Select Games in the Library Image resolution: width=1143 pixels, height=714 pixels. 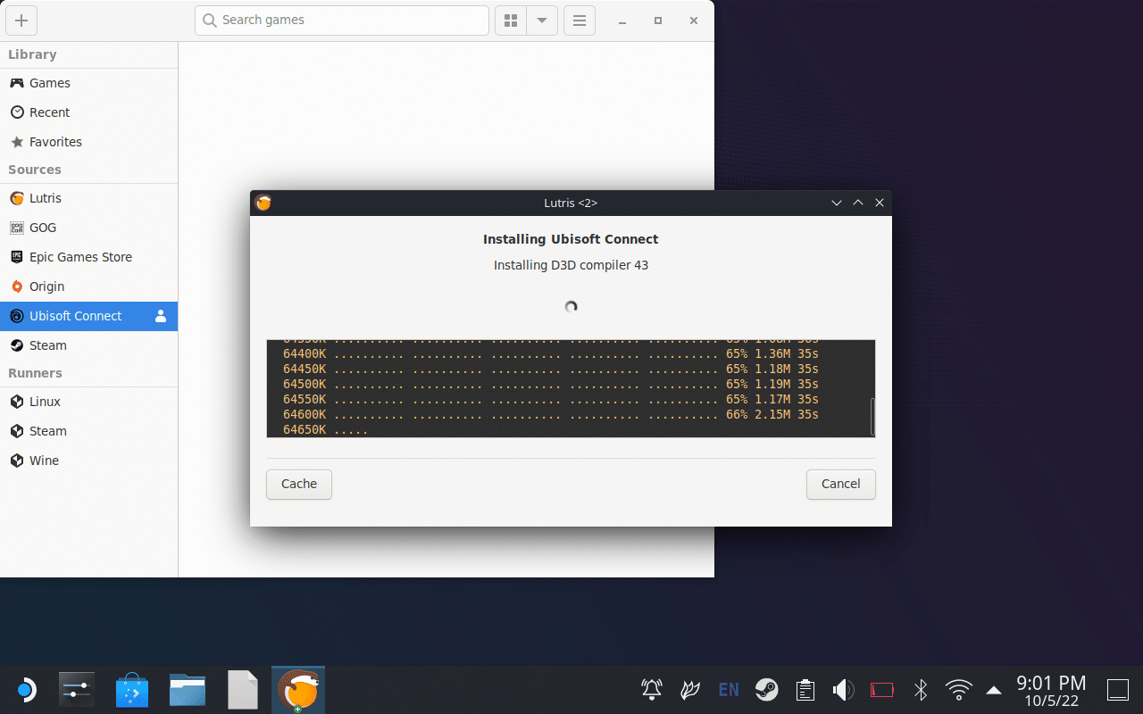[x=88, y=83]
